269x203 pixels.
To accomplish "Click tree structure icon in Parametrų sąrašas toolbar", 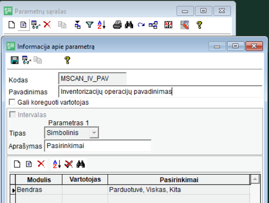I will pyautogui.click(x=153, y=25).
